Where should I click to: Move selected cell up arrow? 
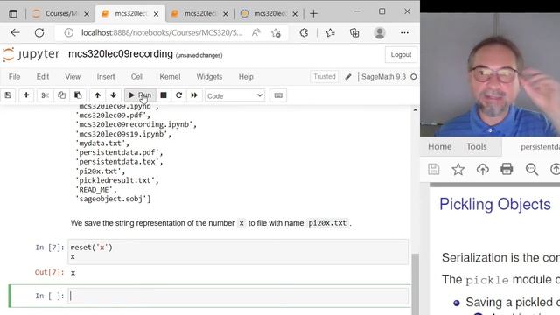coord(97,95)
